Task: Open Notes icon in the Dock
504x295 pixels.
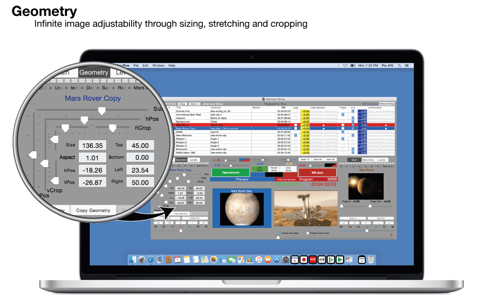Action: (x=186, y=259)
